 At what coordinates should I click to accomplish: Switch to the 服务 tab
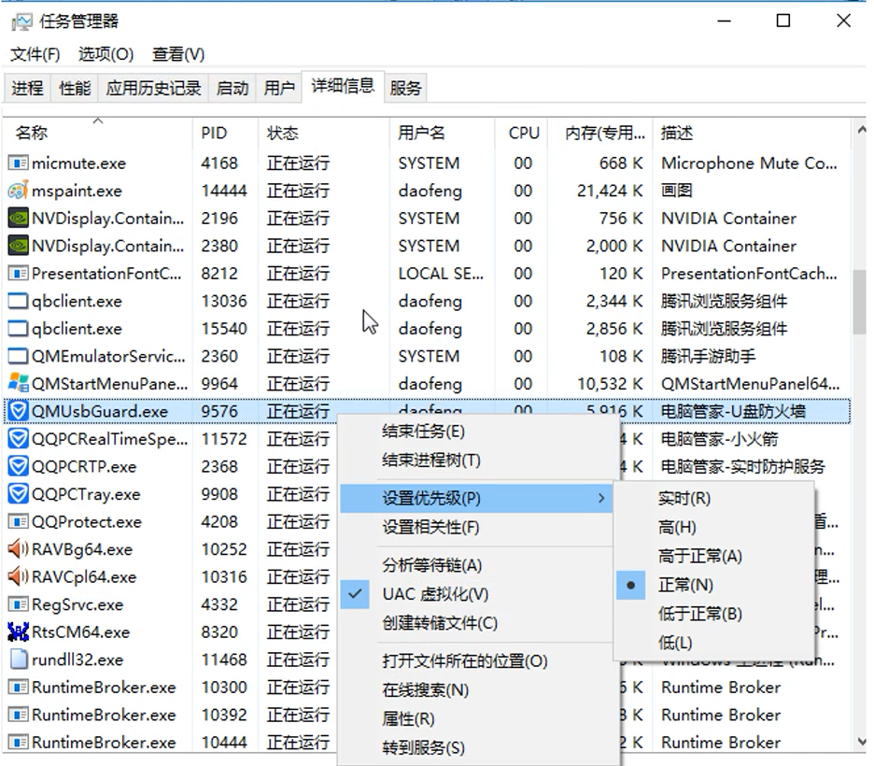[x=405, y=88]
